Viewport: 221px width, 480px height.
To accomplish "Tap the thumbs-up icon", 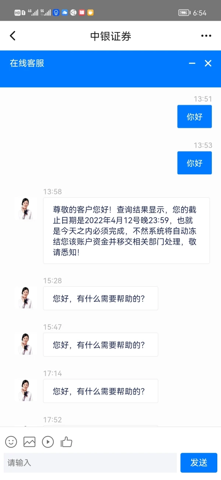I will (x=66, y=442).
